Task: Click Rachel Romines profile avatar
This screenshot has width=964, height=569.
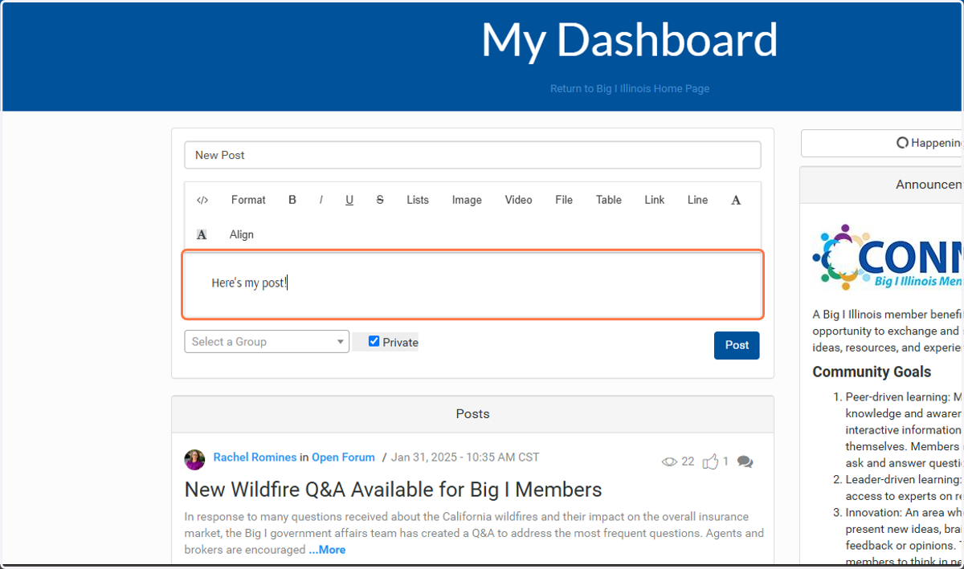Action: pos(194,459)
